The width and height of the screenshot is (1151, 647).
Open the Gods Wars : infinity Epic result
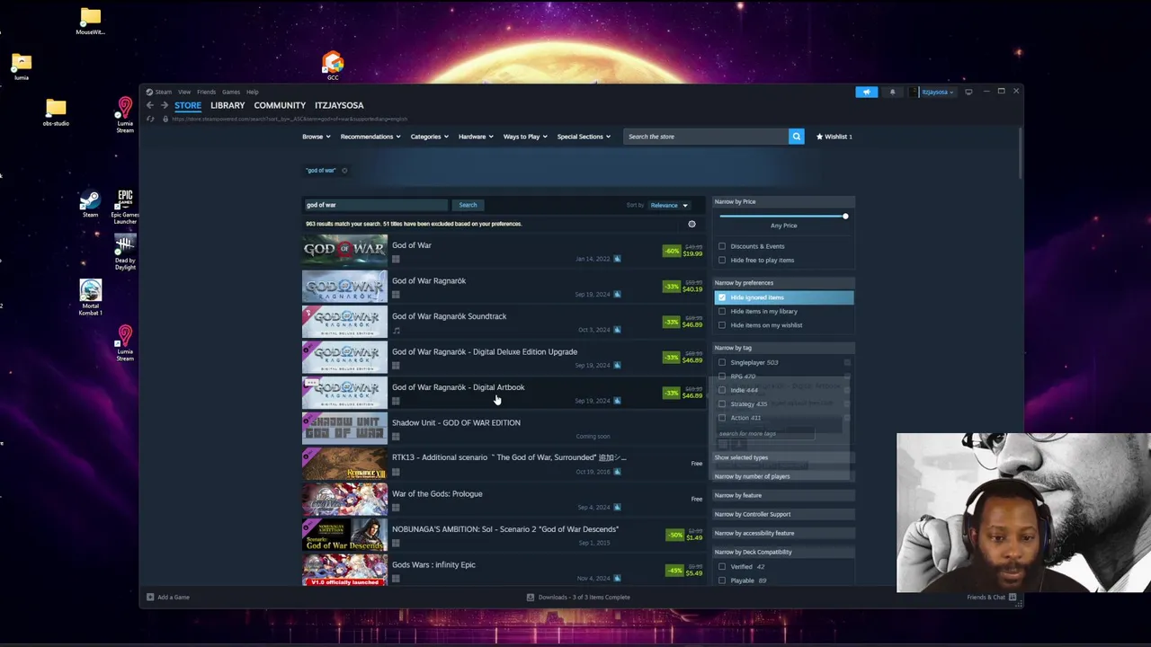504,571
